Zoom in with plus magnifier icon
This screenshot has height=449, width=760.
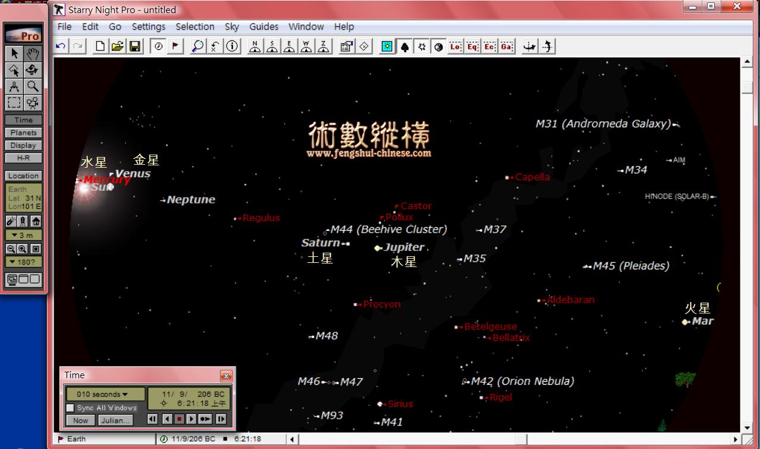[23, 249]
